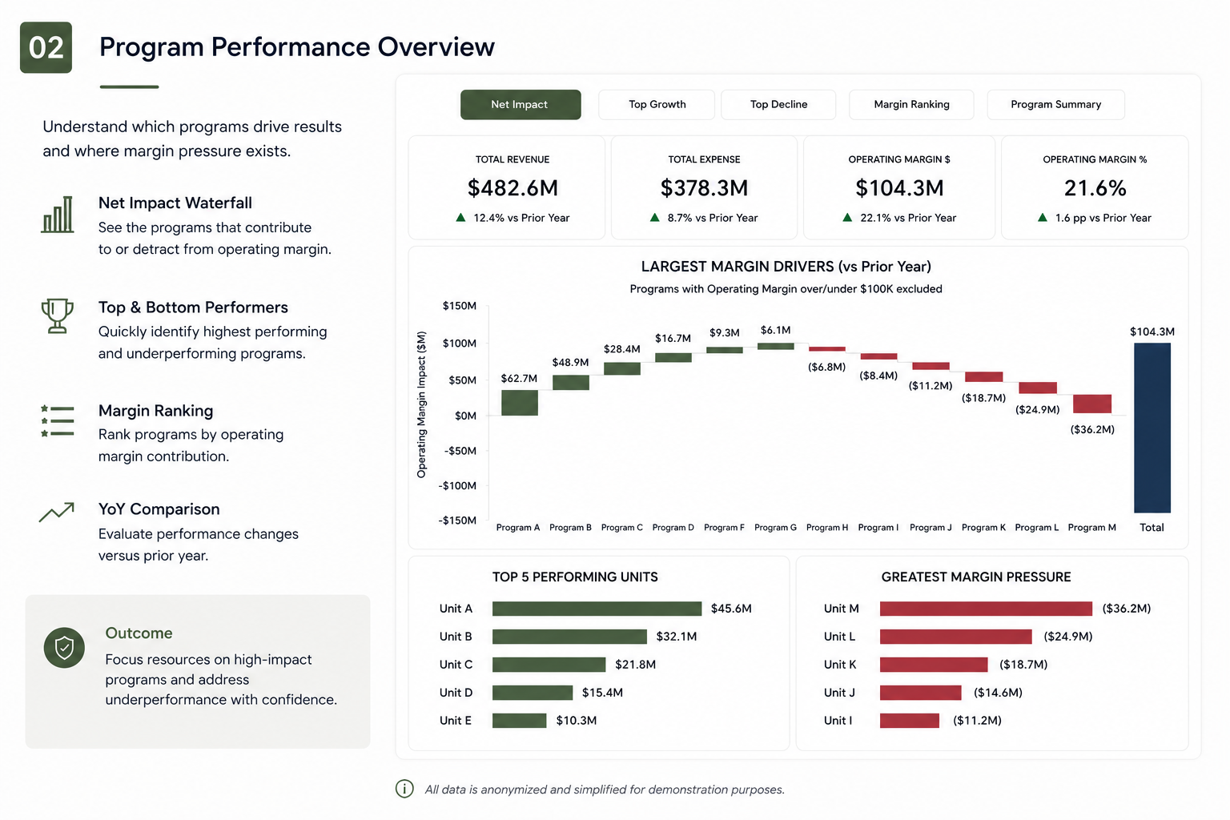Click the GREATEST MARGIN PRESSURE title

(976, 577)
